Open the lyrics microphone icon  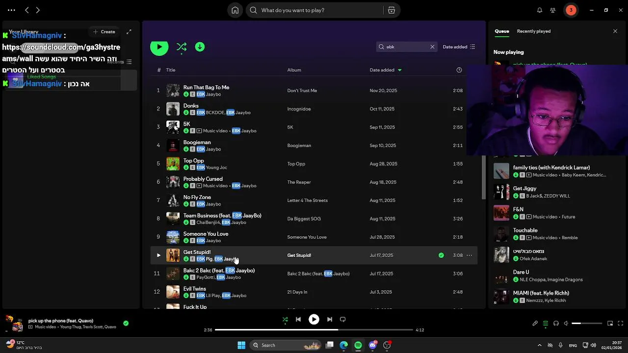(x=535, y=324)
